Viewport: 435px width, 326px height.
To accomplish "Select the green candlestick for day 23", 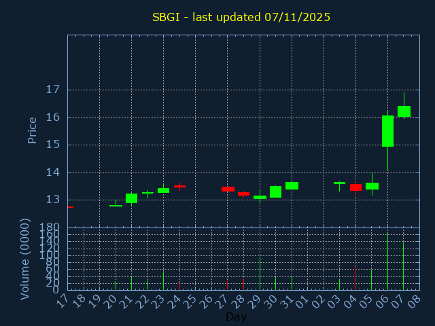I will [163, 190].
